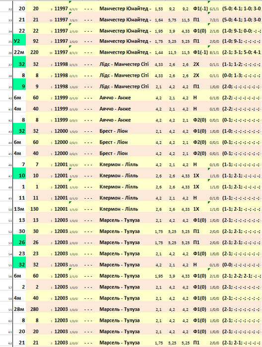Click score cell (0-0; -) in Марсель - Тулуза row
Image resolution: width=262 pixels, height=347 pixels.
coord(242,265)
